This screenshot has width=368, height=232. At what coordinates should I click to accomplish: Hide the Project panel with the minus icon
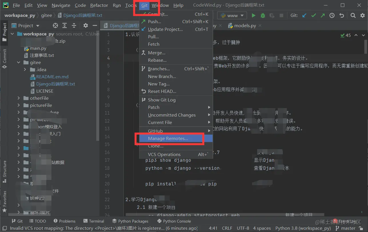click(95, 25)
